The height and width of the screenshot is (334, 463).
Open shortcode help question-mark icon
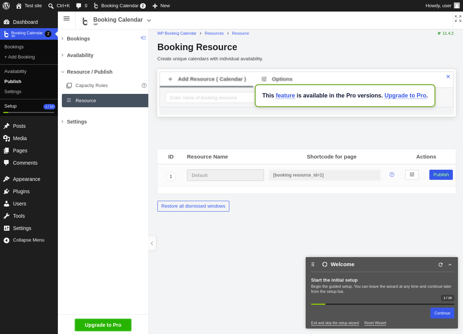pyautogui.click(x=392, y=175)
